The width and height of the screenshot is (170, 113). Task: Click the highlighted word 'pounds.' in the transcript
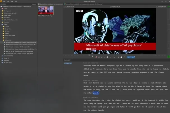[x=96, y=93]
